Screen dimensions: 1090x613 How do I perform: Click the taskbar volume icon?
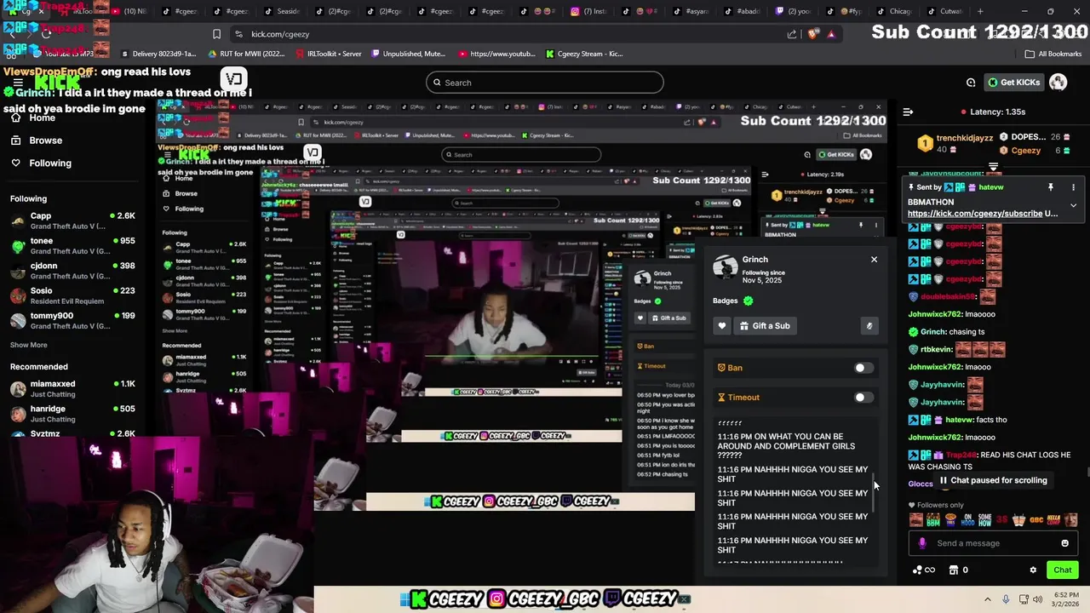pyautogui.click(x=1037, y=599)
